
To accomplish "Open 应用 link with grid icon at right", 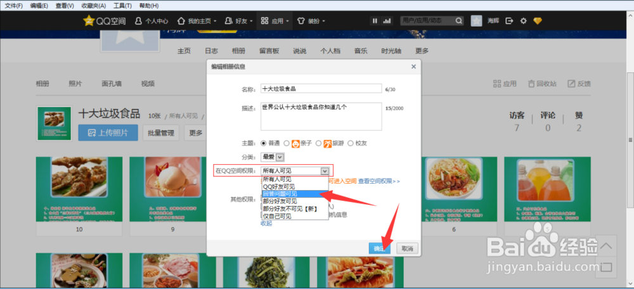I will click(x=505, y=84).
